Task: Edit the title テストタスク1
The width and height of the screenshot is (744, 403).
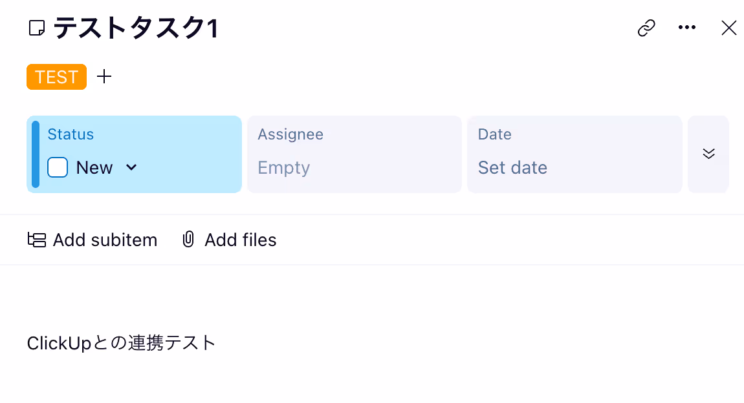Action: pyautogui.click(x=136, y=28)
